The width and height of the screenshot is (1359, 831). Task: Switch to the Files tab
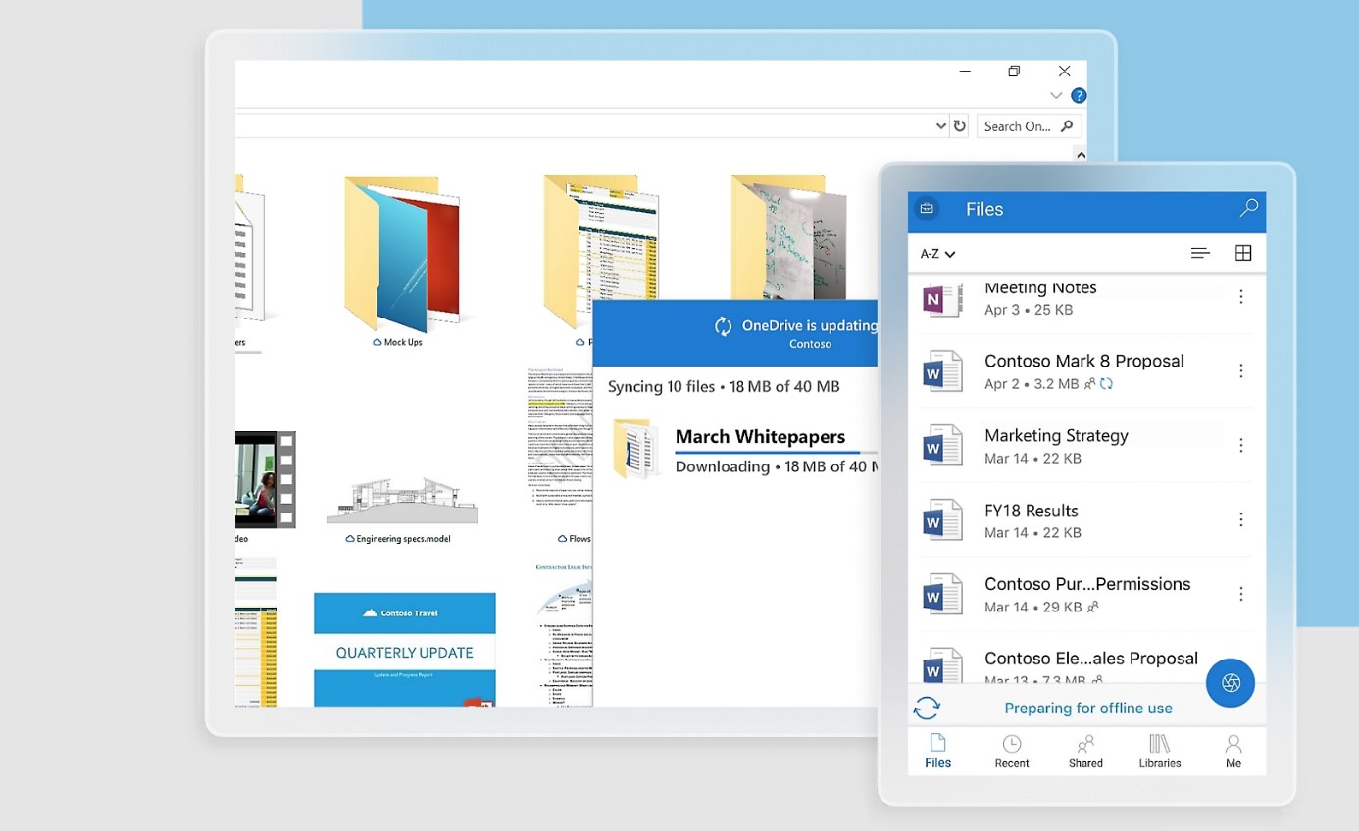point(938,751)
